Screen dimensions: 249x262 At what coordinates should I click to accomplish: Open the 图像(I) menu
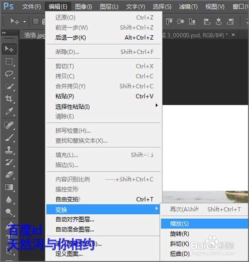(x=83, y=6)
